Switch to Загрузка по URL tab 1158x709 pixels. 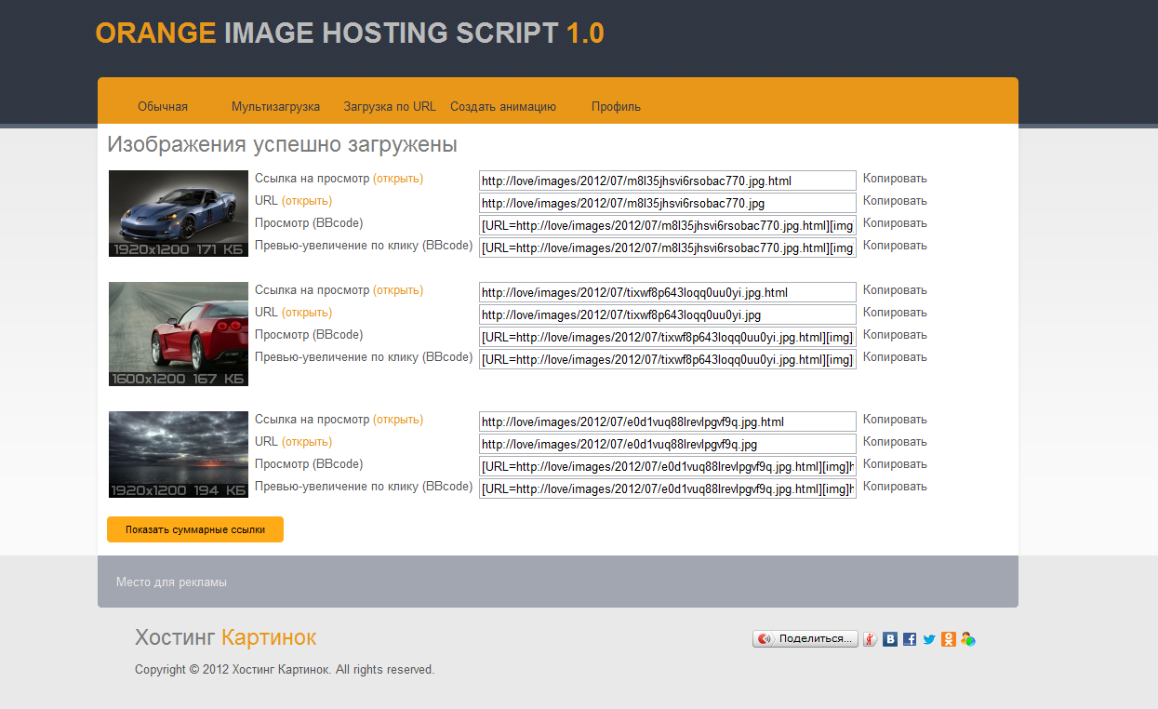pyautogui.click(x=390, y=107)
